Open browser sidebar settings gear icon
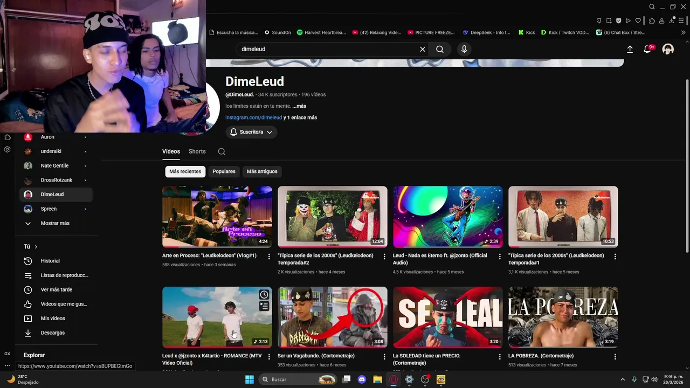Viewport: 690px width, 388px height. [7, 149]
